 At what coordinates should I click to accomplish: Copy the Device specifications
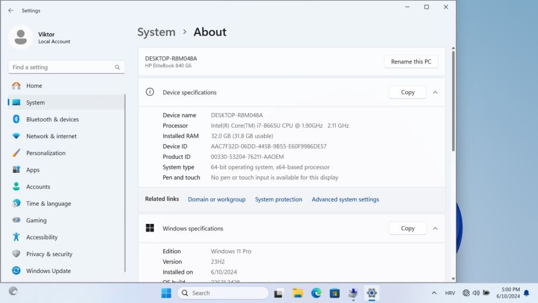pos(407,93)
